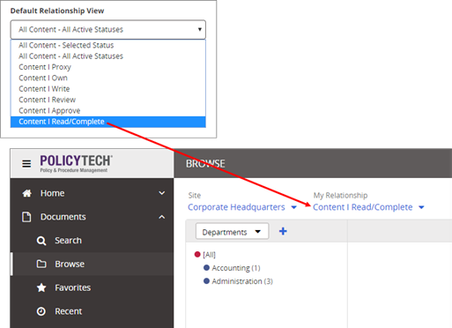Viewport: 452px width, 328px height.
Task: Click the Corporate Headquarters site link
Action: 236,207
